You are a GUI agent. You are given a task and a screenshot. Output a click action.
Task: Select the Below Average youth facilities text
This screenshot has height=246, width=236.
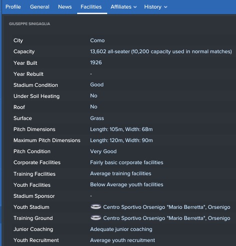(127, 185)
